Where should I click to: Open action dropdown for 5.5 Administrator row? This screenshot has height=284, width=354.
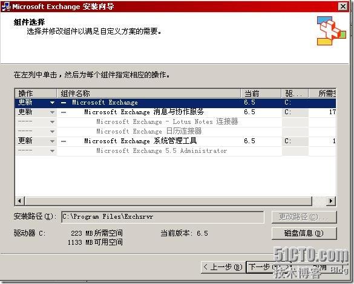(x=52, y=151)
